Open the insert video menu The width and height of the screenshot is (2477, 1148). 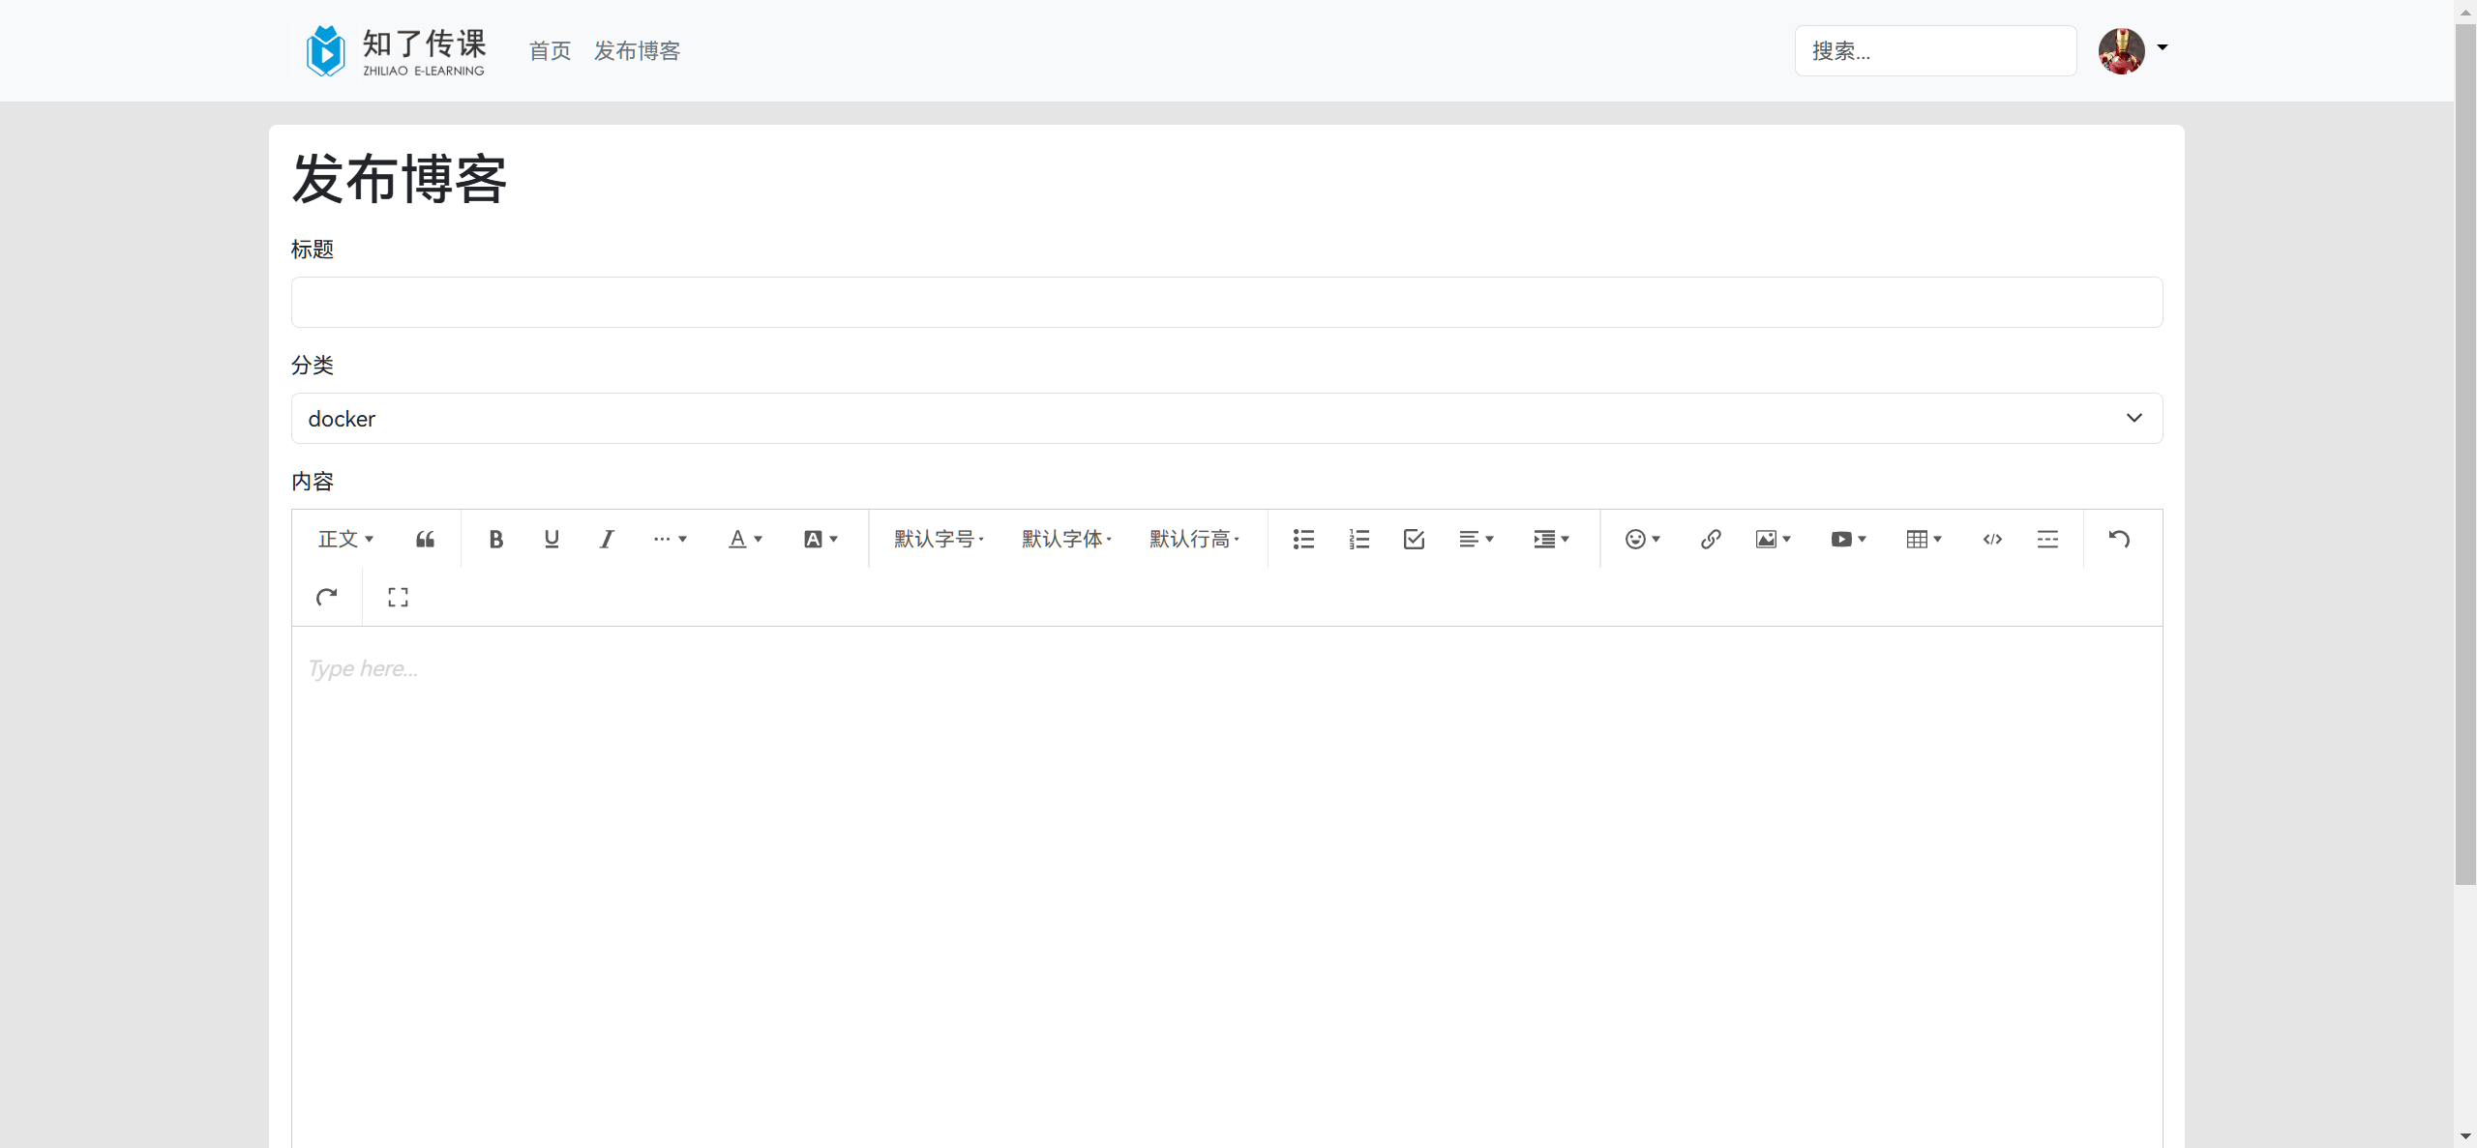pyautogui.click(x=1849, y=539)
